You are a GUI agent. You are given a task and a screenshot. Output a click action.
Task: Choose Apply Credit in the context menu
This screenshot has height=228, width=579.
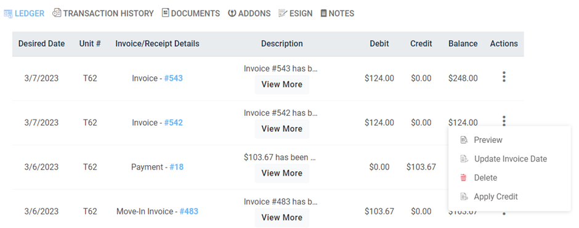click(x=496, y=197)
